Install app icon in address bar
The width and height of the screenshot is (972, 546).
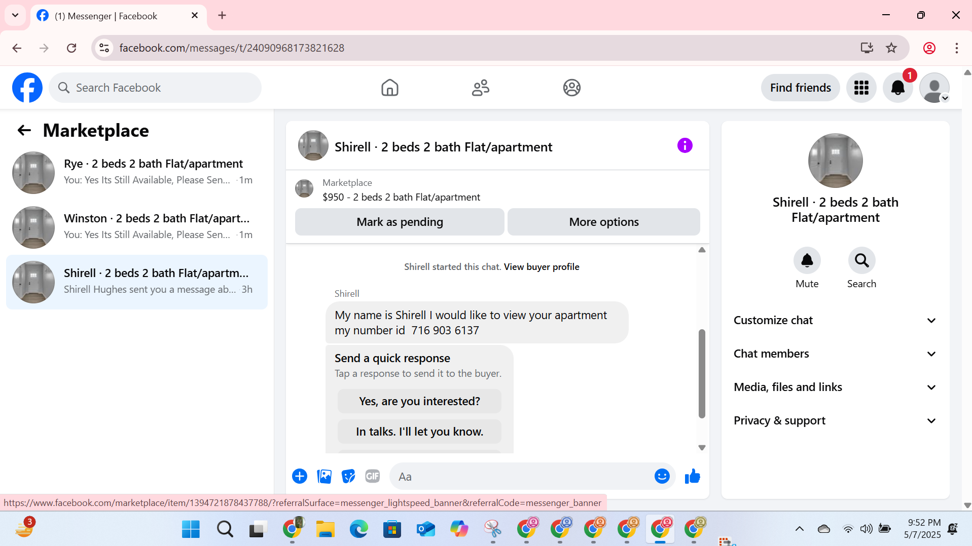pos(867,48)
